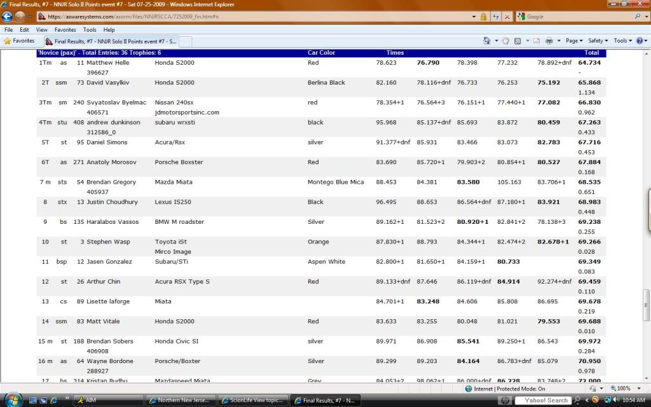Click the scrollbar up arrow

point(646,53)
